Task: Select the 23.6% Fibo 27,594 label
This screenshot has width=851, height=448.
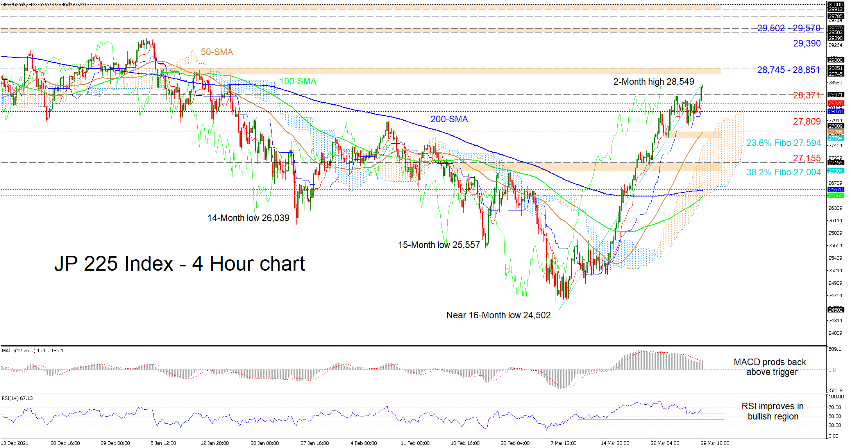Action: pos(783,143)
